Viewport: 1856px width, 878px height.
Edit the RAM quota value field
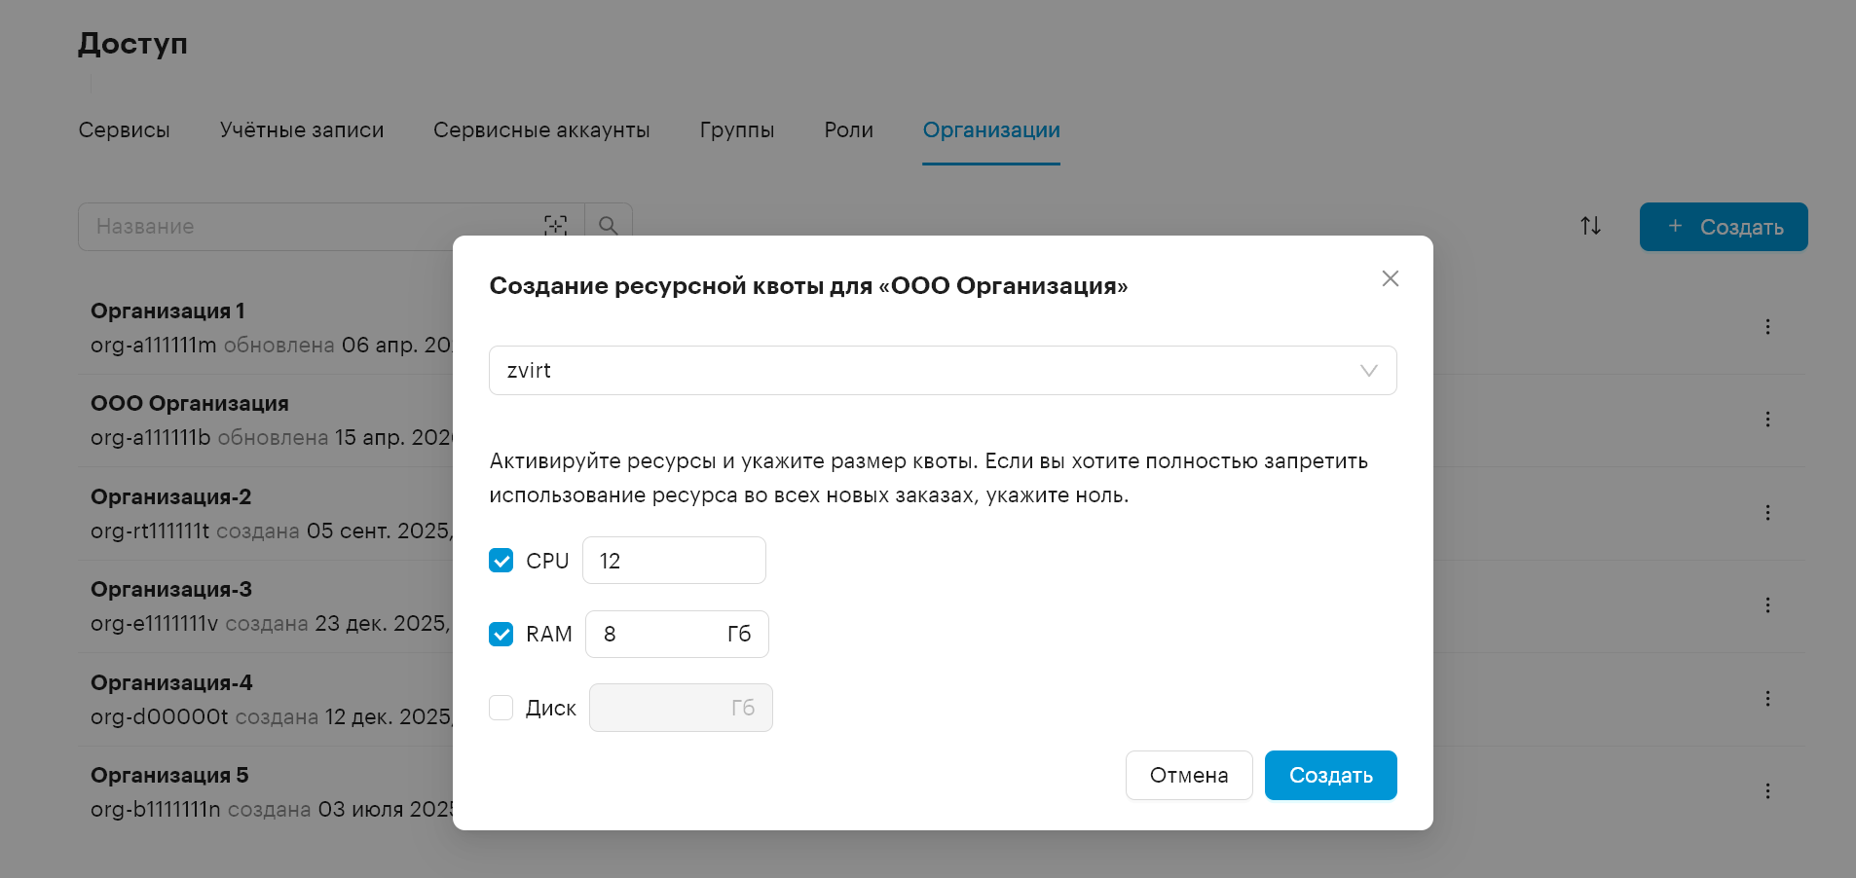tap(677, 635)
